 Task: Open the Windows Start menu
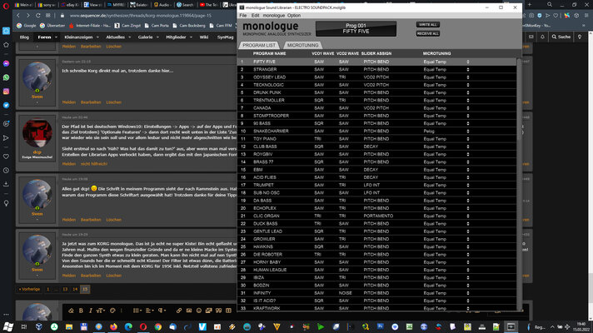click(8, 326)
